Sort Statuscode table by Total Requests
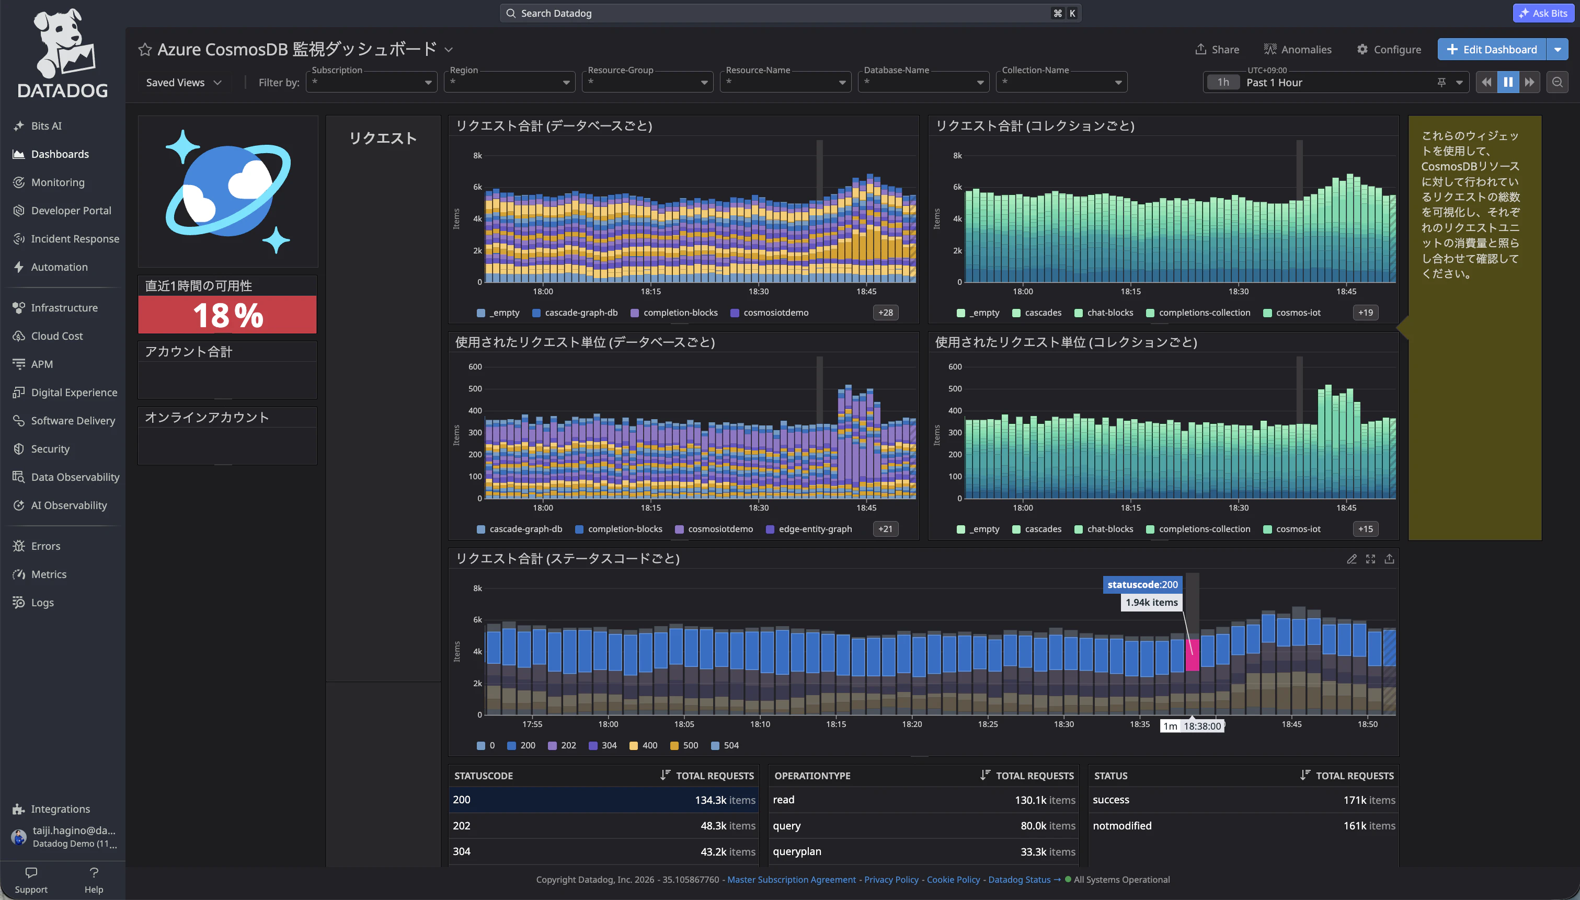This screenshot has height=900, width=1580. 707,776
